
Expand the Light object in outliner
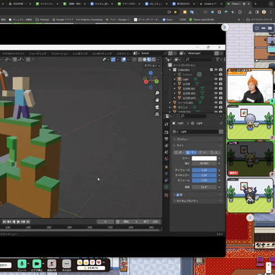[175, 79]
